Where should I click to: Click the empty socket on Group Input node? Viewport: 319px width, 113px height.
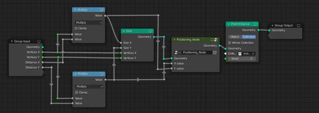43,72
